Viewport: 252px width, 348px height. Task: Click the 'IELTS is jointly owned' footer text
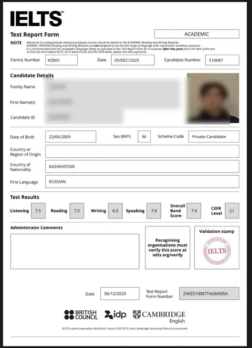[x=125, y=329]
